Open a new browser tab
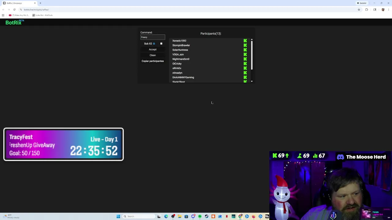 tap(40, 3)
